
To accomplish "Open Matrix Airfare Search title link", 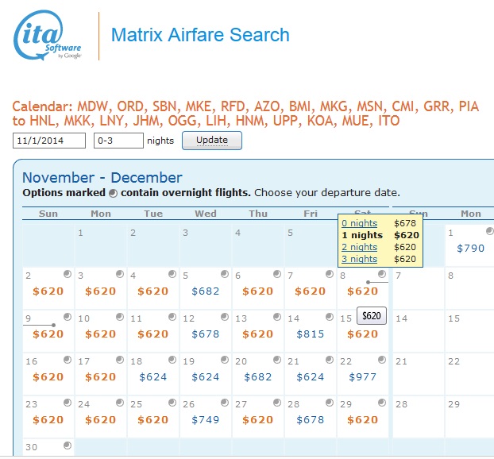I will (x=200, y=35).
